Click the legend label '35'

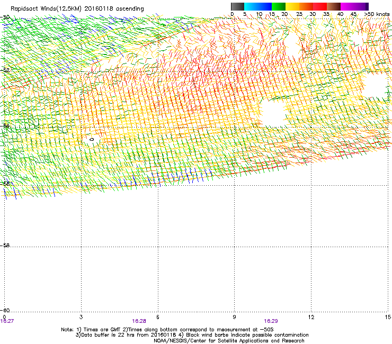[x=326, y=14]
